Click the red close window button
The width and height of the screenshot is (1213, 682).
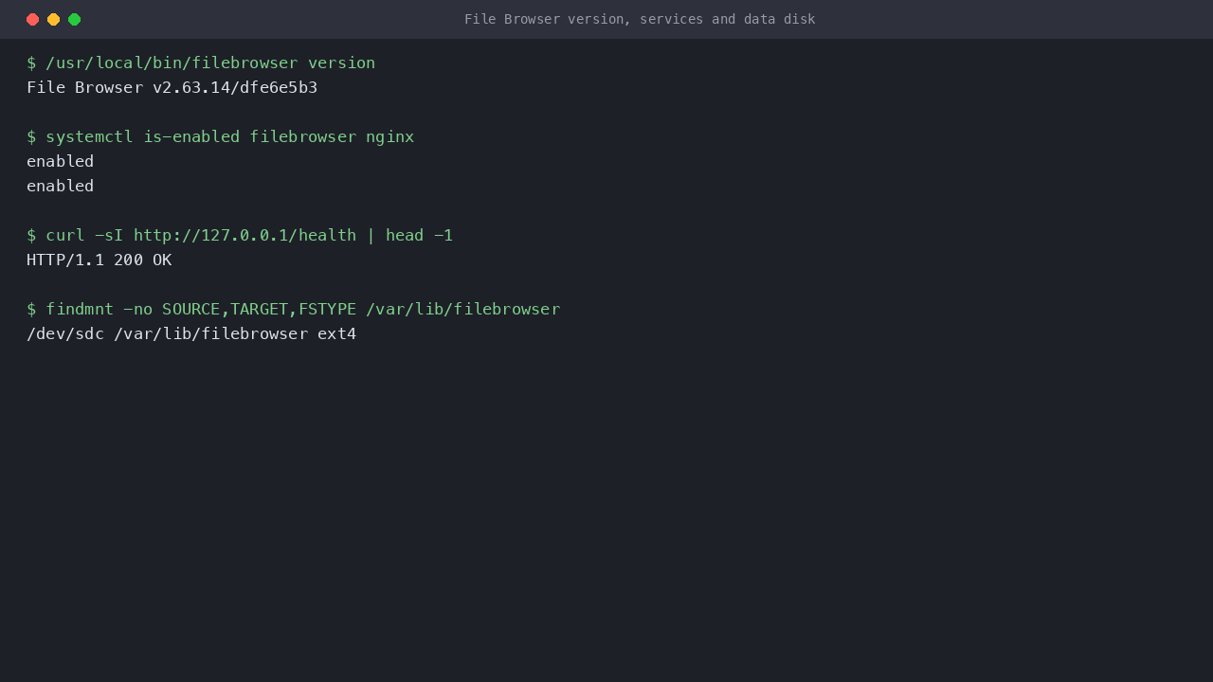[x=33, y=19]
